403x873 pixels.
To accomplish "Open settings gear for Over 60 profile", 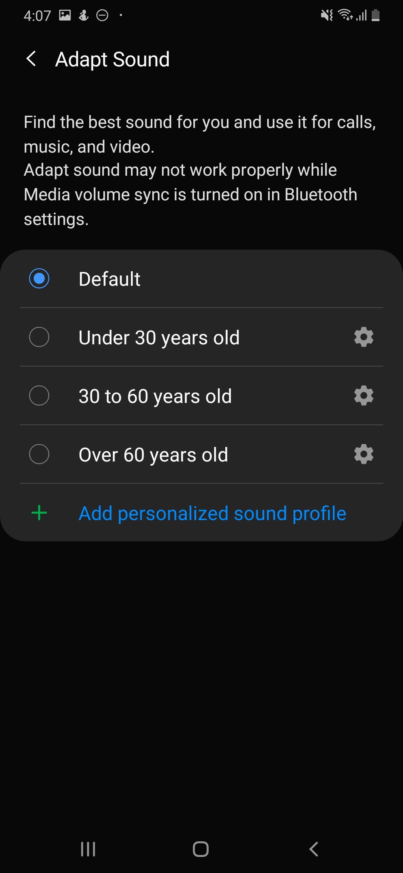I will [363, 454].
